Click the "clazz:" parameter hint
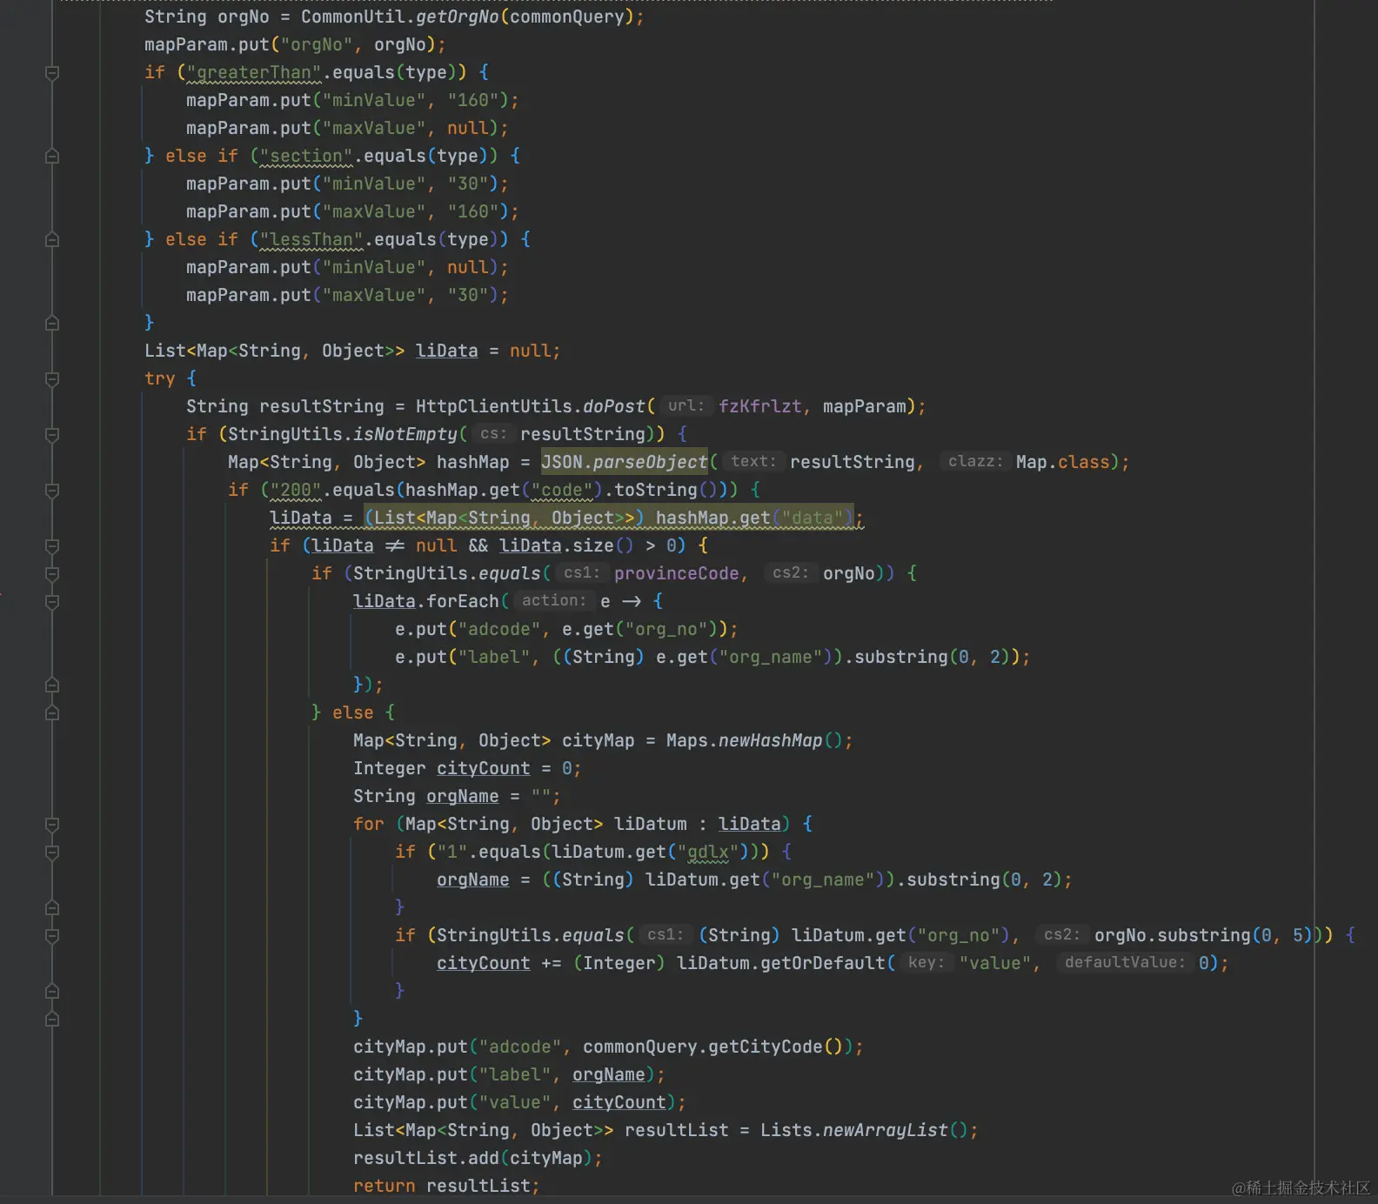This screenshot has height=1204, width=1378. coord(975,462)
